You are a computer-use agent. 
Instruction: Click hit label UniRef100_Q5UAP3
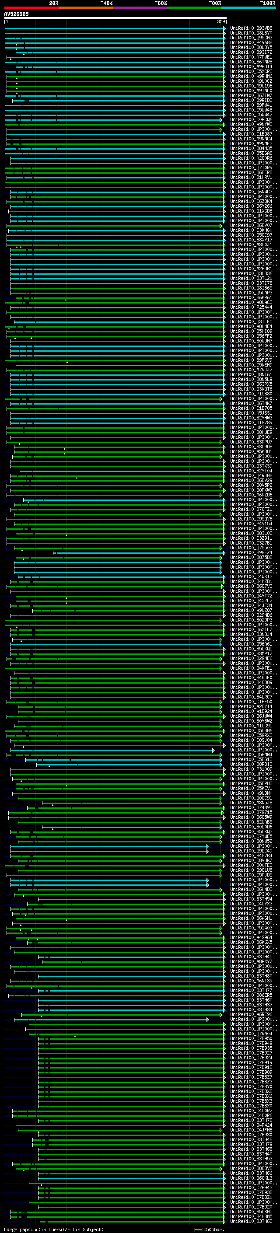tap(251, 293)
